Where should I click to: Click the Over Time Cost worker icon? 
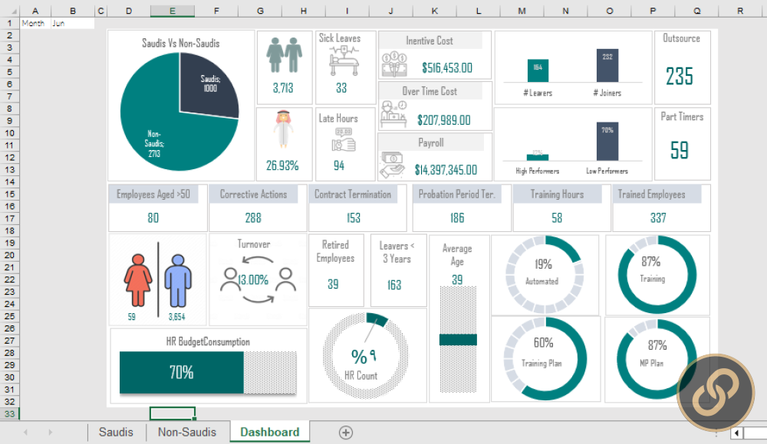(393, 114)
